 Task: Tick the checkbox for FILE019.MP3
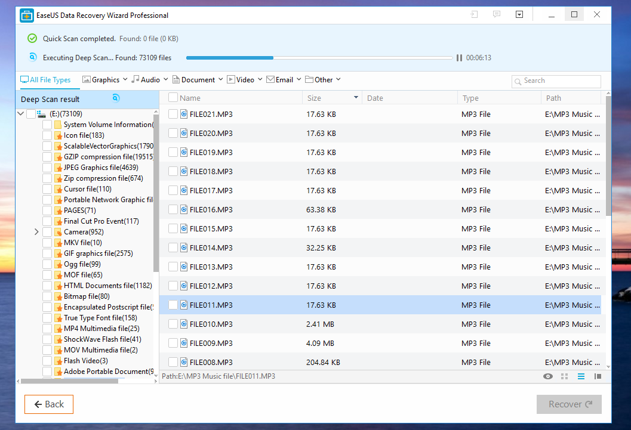[x=173, y=152]
